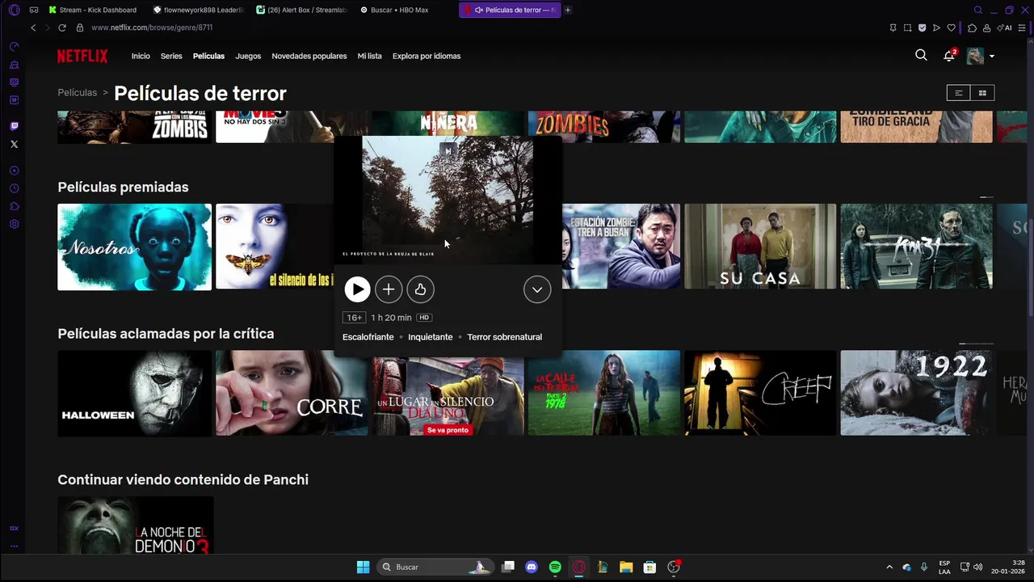Open the Películas premiadas row title
The image size is (1034, 582).
pyautogui.click(x=123, y=187)
